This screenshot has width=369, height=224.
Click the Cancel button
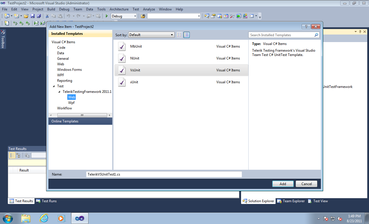[307, 184]
